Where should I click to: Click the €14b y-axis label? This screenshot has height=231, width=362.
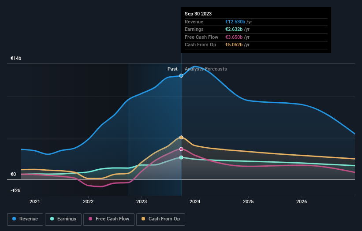(16, 58)
